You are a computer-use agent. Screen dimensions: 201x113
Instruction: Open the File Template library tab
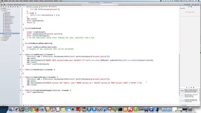pos(187,87)
